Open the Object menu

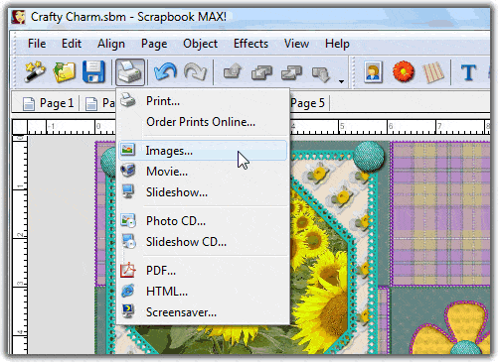[200, 44]
